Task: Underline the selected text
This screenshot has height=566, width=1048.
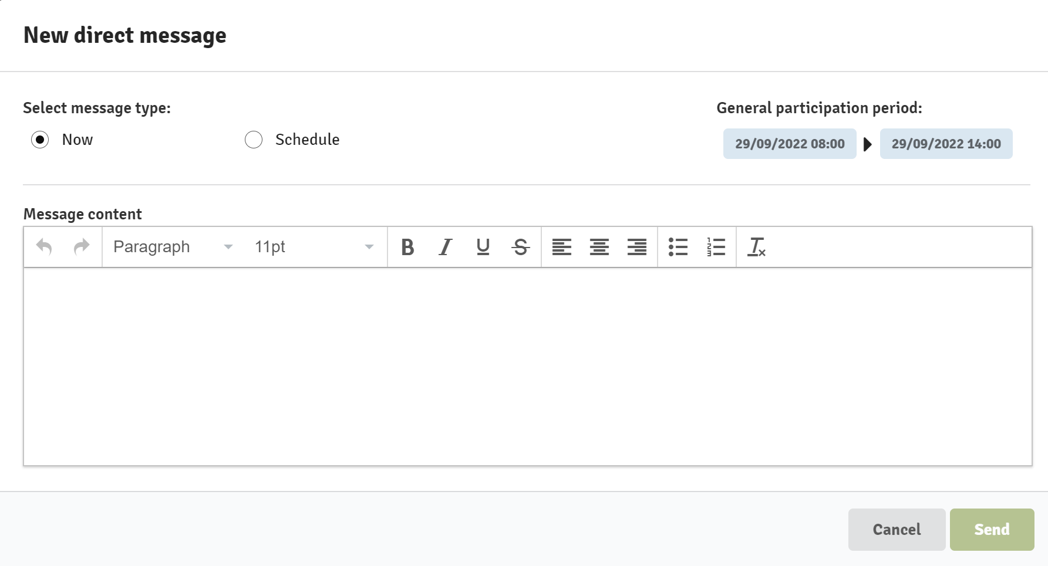Action: point(483,247)
